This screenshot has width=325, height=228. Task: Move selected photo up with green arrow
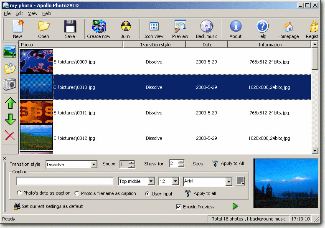pyautogui.click(x=10, y=104)
